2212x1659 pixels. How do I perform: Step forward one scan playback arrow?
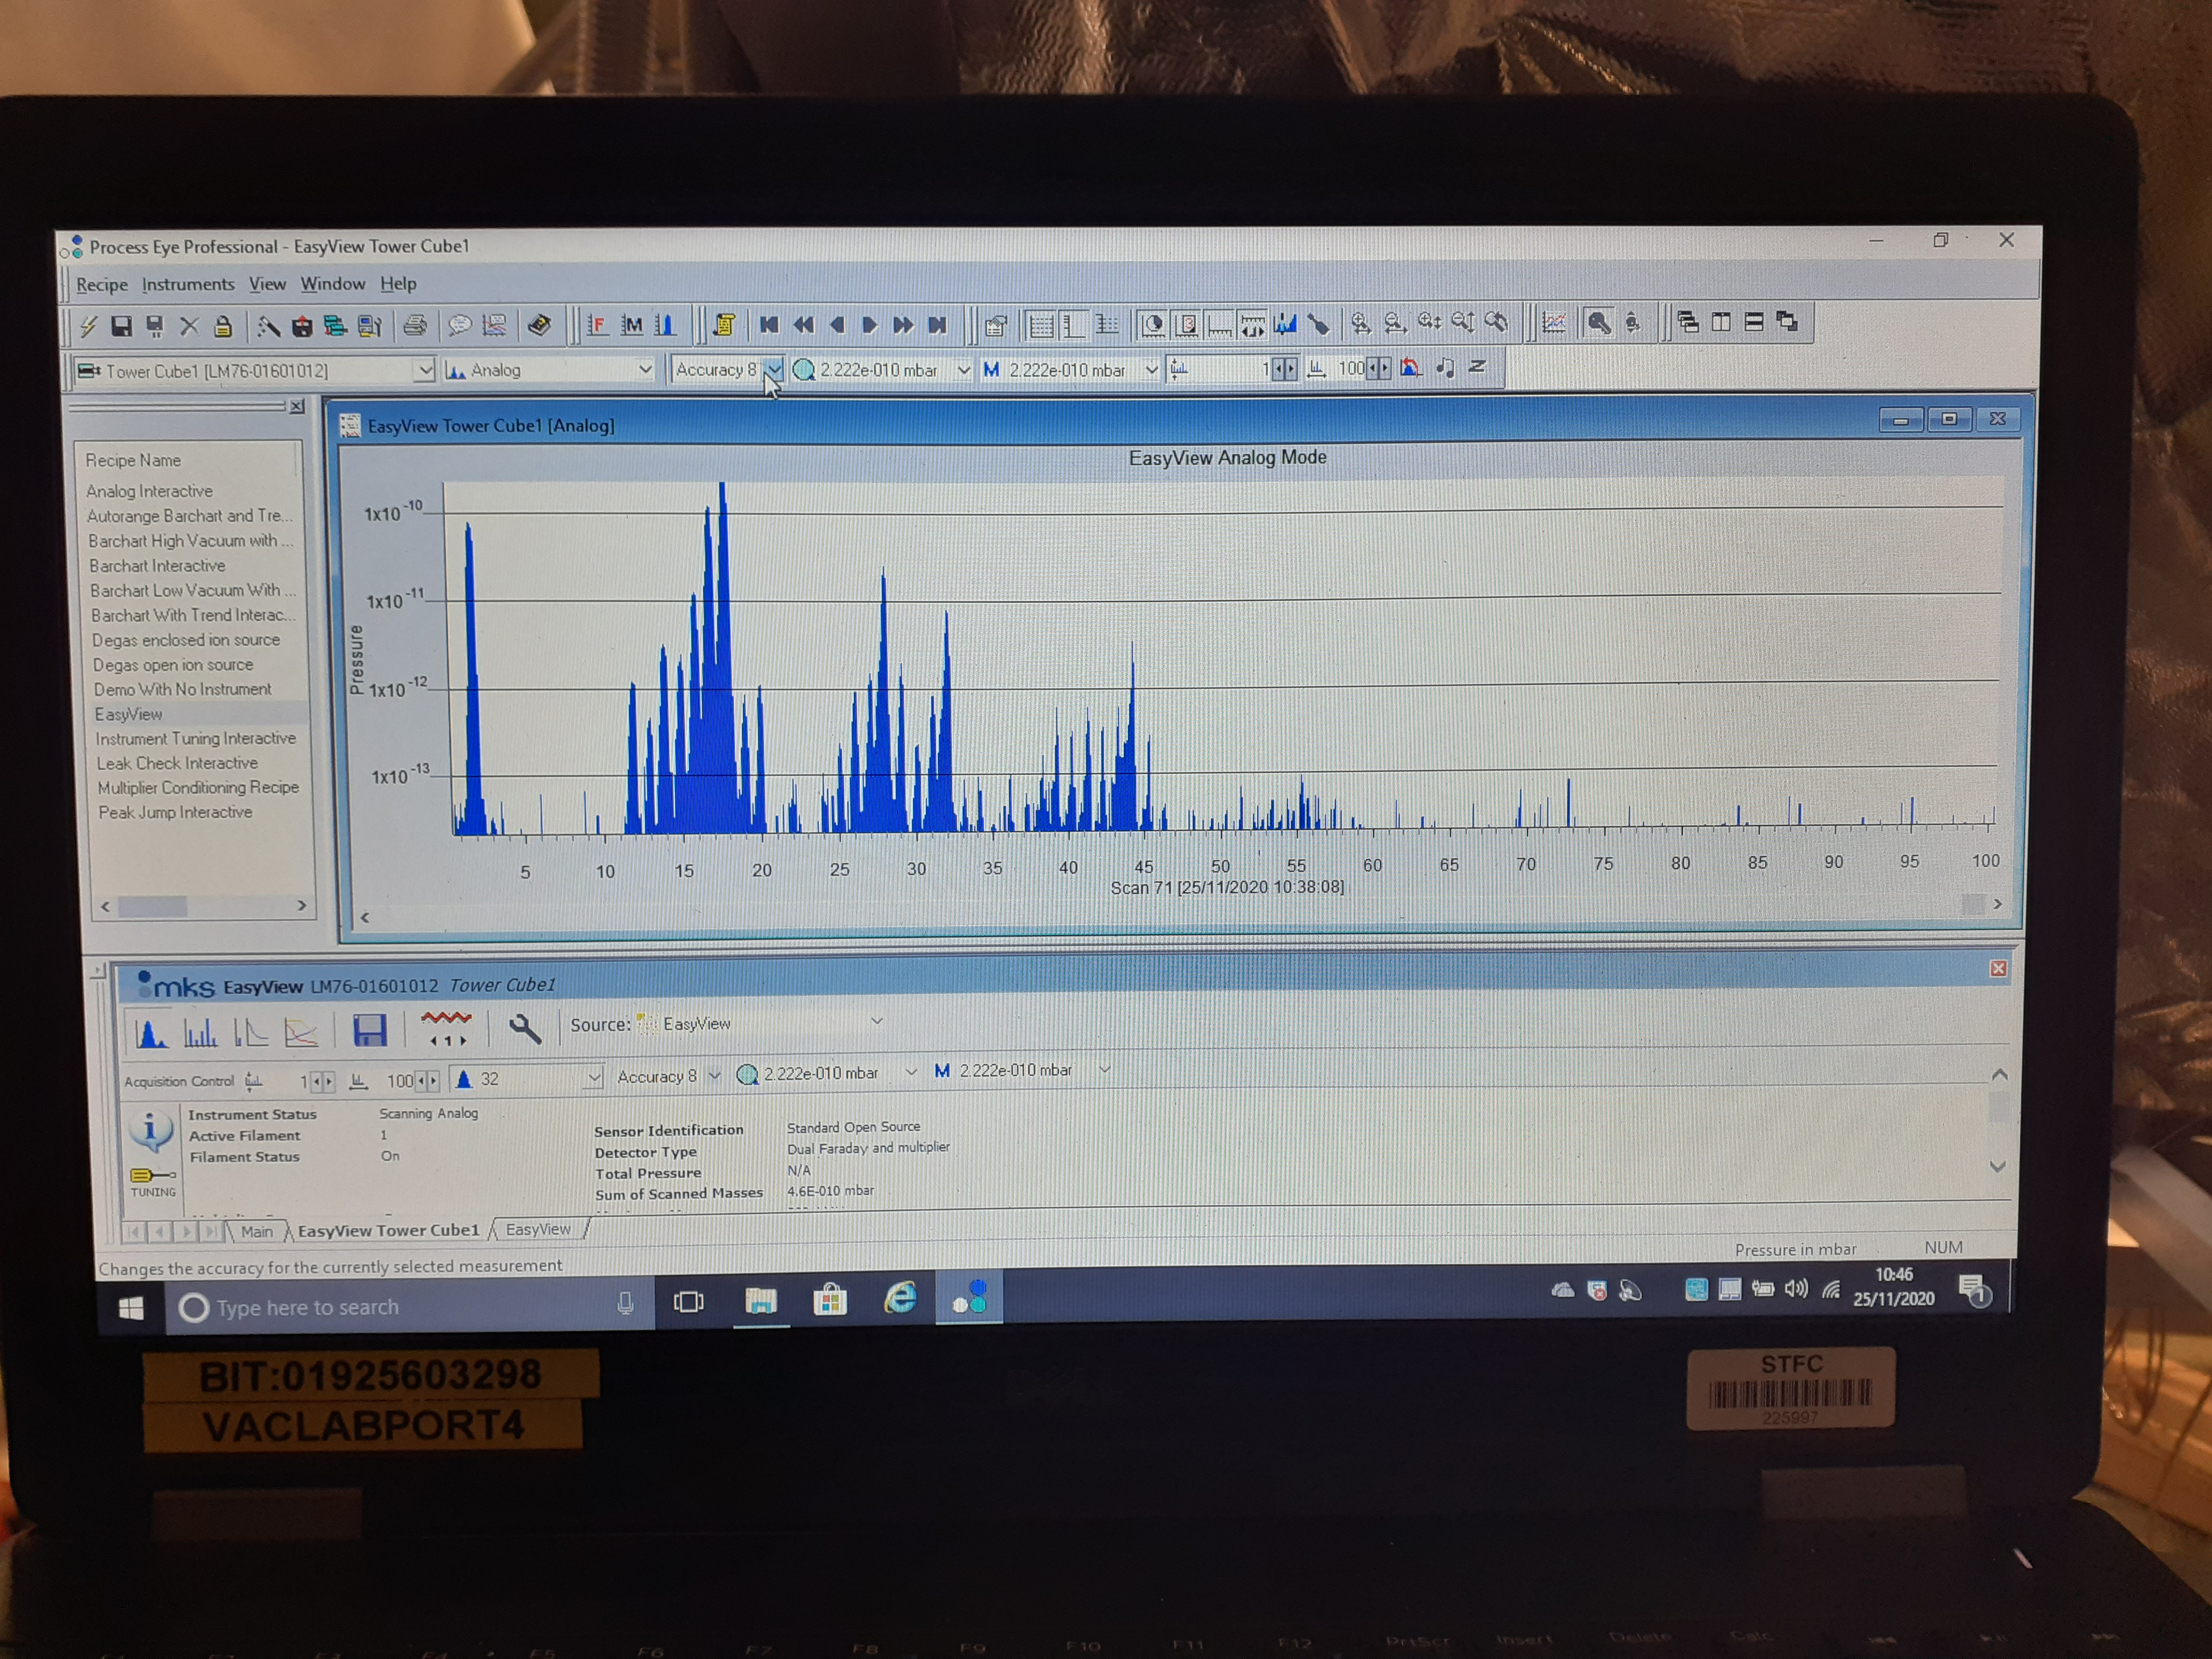pyautogui.click(x=869, y=325)
